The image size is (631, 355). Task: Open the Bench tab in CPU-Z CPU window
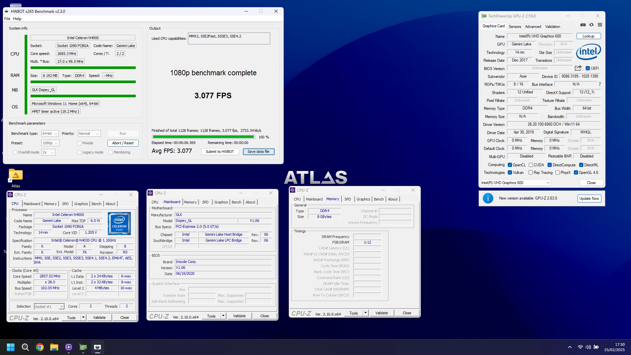[96, 204]
